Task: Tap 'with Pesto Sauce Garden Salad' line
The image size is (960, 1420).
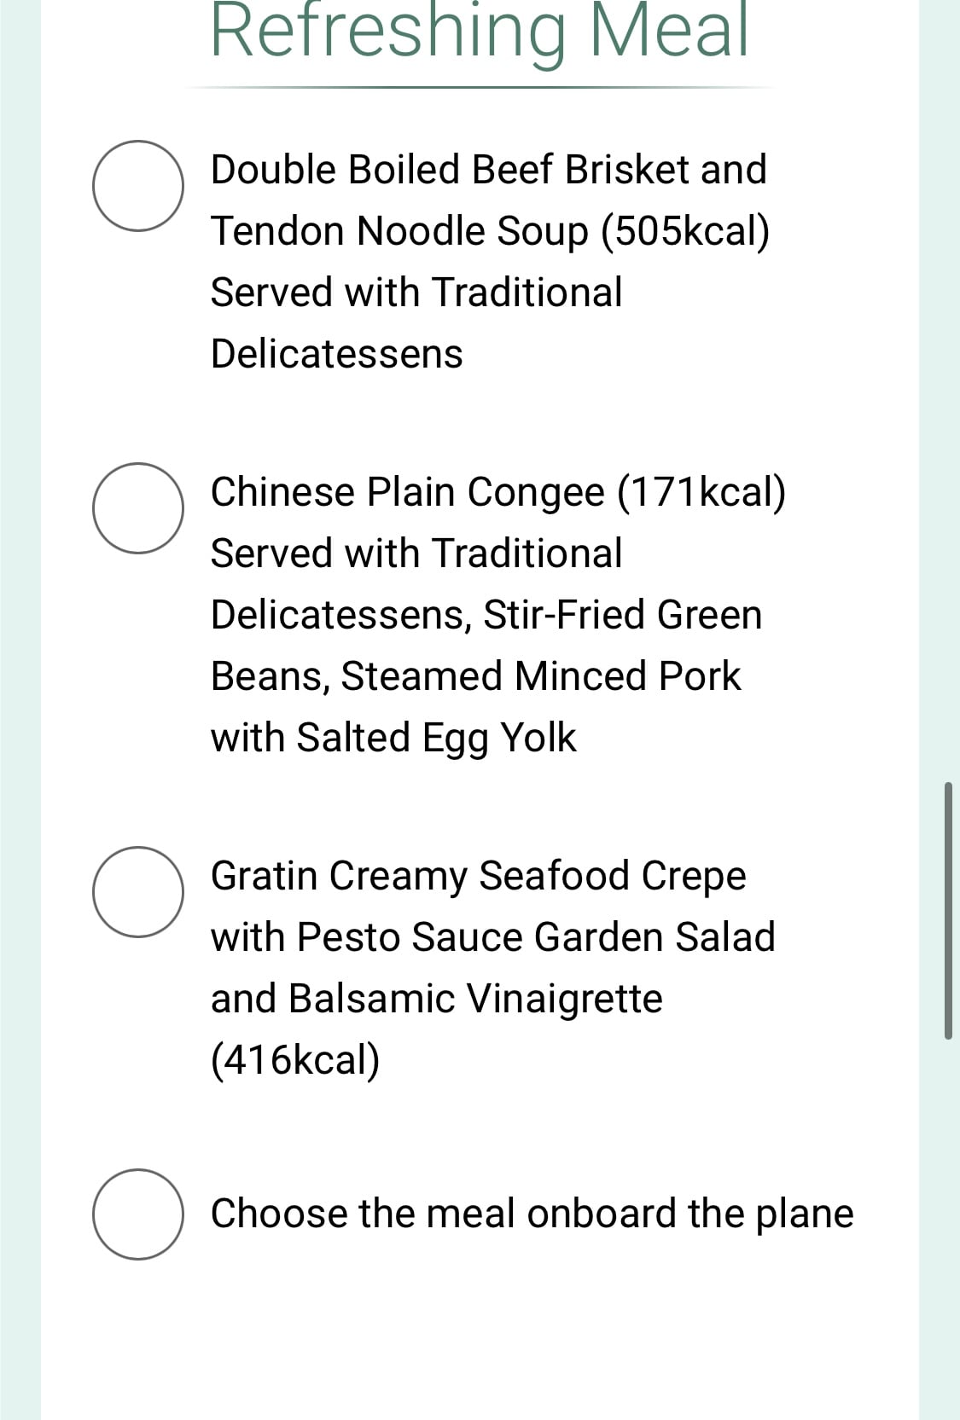Action: 493,936
